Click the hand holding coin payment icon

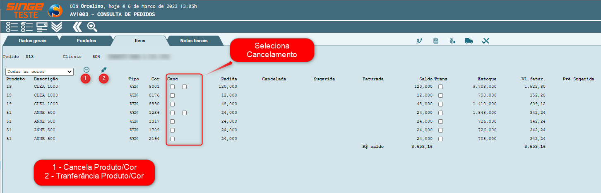coord(452,41)
